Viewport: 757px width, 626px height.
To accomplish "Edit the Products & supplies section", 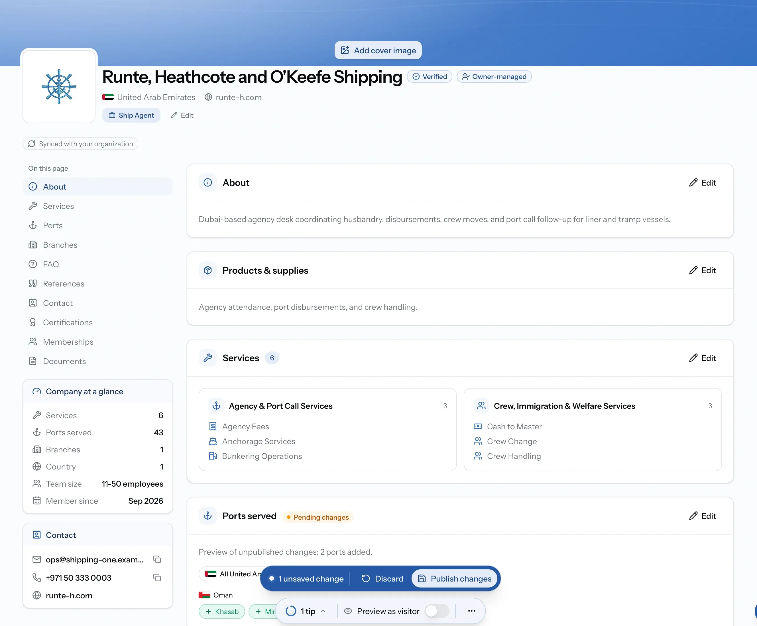I will [x=702, y=270].
